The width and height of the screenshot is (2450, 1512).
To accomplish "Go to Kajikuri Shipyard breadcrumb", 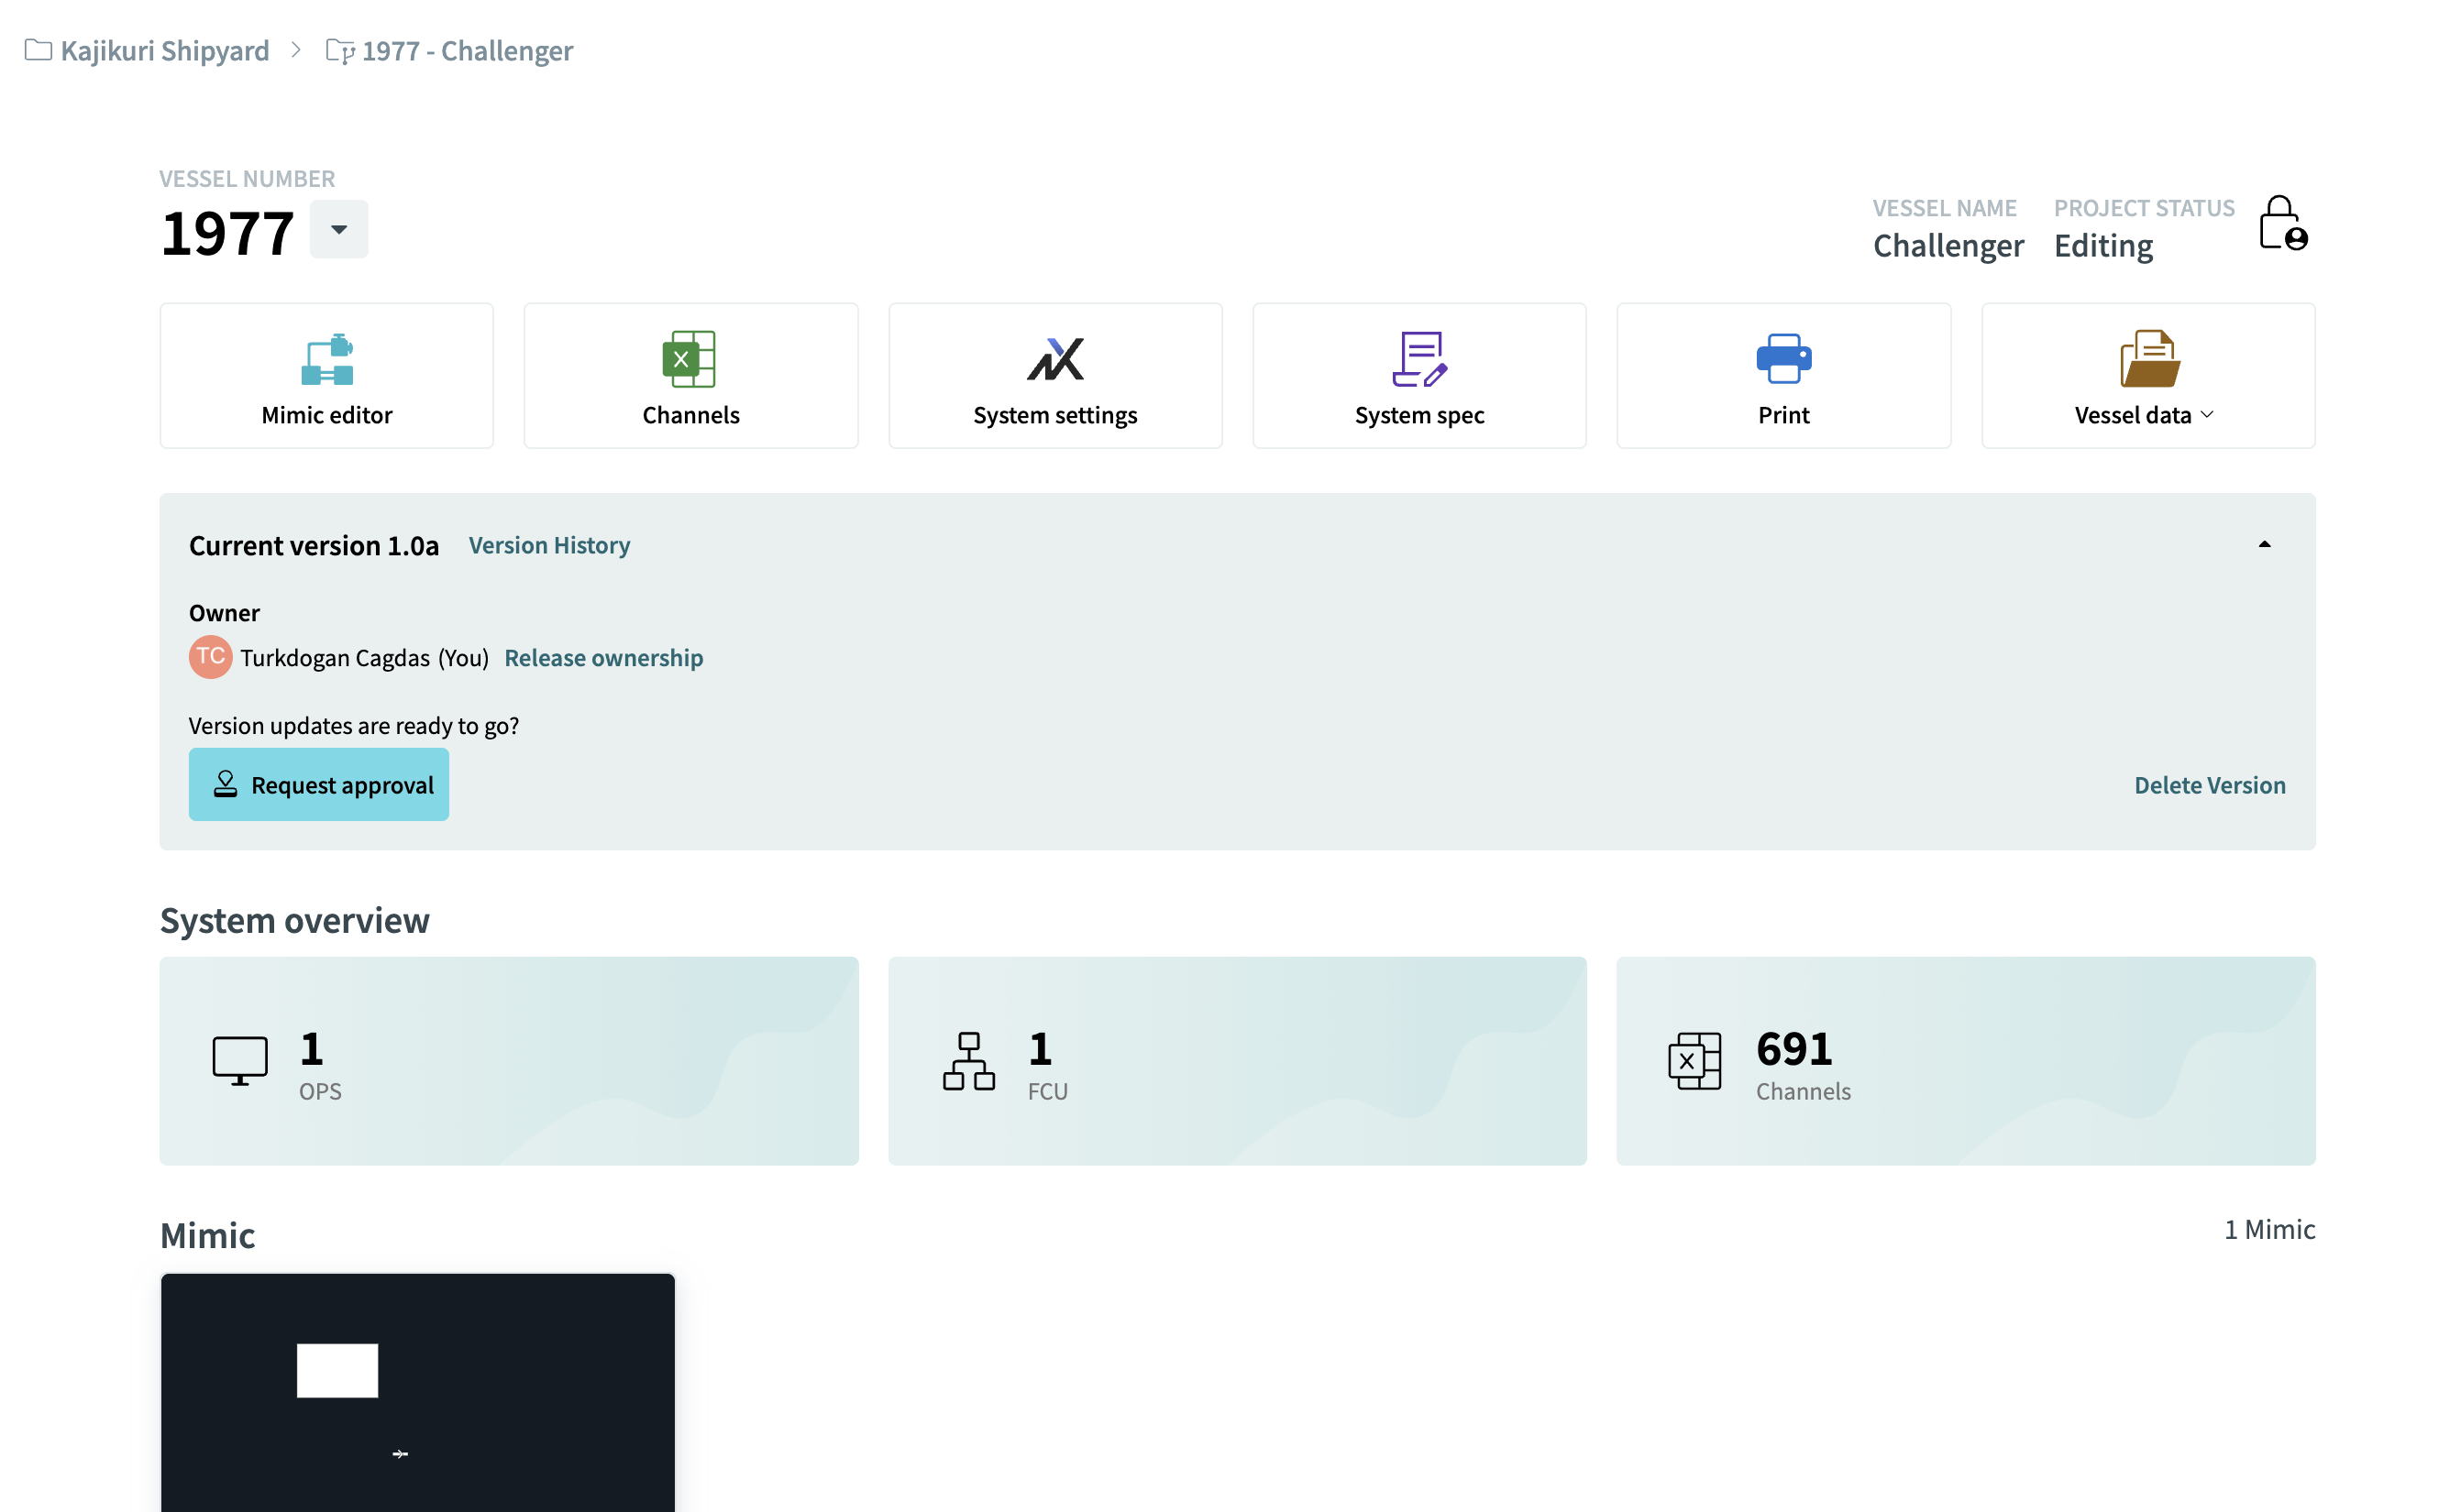I will click(164, 50).
